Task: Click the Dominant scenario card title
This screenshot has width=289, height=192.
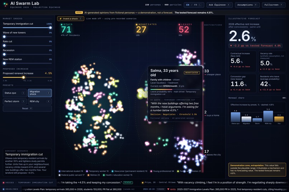Action: (x=24, y=154)
